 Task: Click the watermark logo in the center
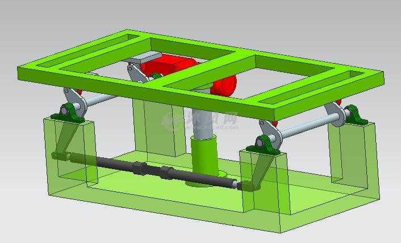(200, 120)
